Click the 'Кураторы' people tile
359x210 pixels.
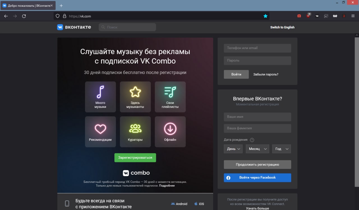(x=135, y=132)
